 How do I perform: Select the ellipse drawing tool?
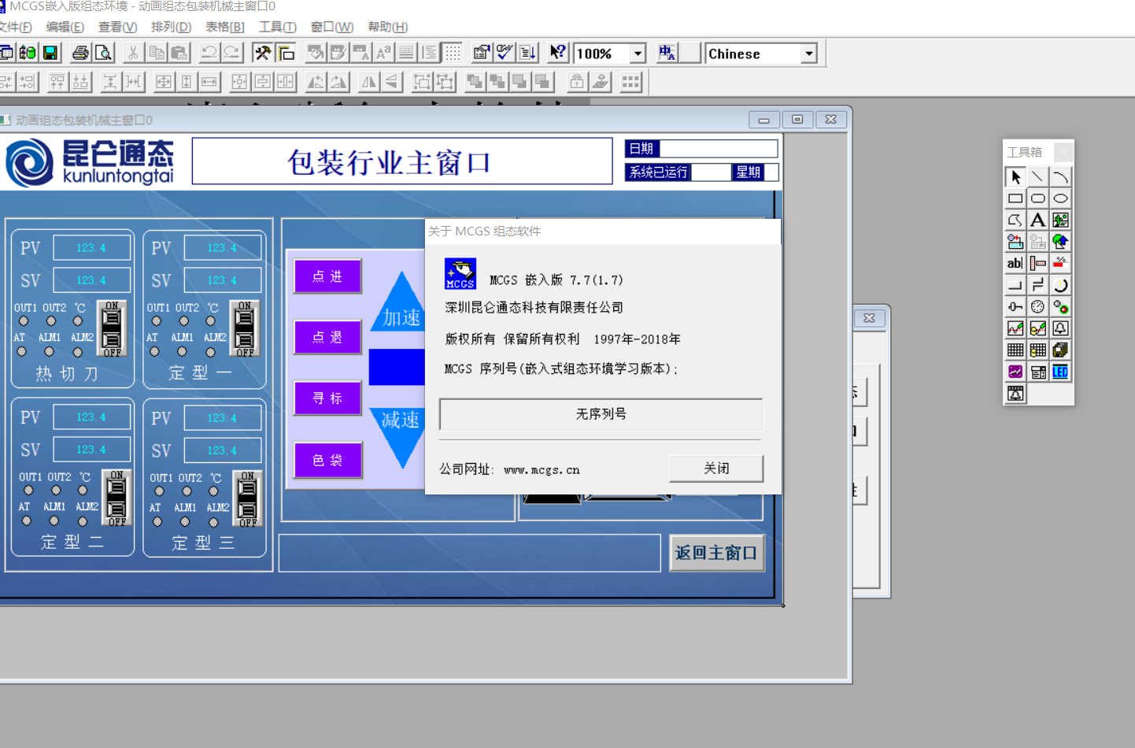[x=1060, y=198]
